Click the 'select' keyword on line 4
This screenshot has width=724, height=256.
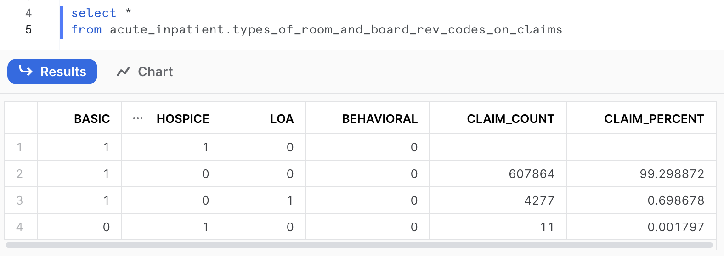[x=94, y=13]
